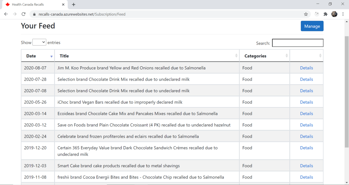Sort the table by Date column
This screenshot has width=349, height=185.
click(x=37, y=56)
